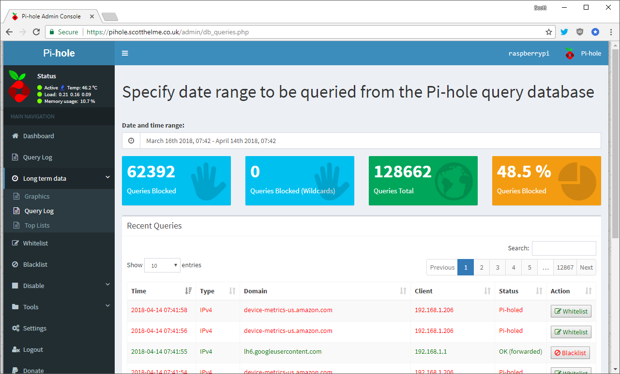The height and width of the screenshot is (374, 620).
Task: Click the Pi-hole raspberry logo at top right
Action: point(569,53)
